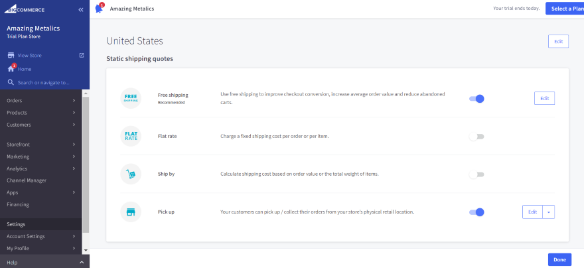Click the Flat rate icon
The height and width of the screenshot is (268, 584).
(x=131, y=136)
